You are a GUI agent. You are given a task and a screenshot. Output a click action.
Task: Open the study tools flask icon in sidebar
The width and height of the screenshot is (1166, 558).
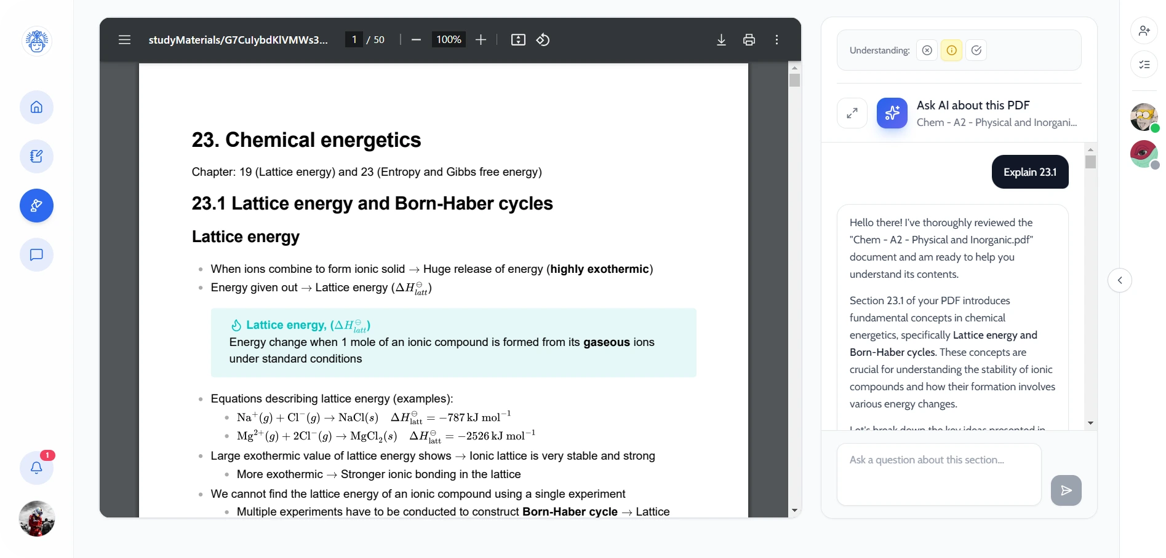pos(36,205)
